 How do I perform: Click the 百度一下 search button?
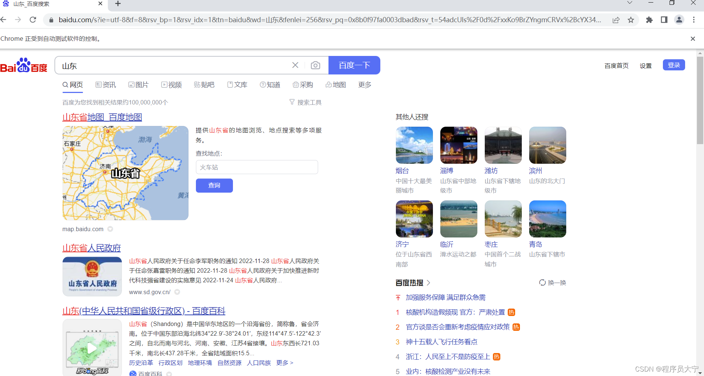pos(354,65)
